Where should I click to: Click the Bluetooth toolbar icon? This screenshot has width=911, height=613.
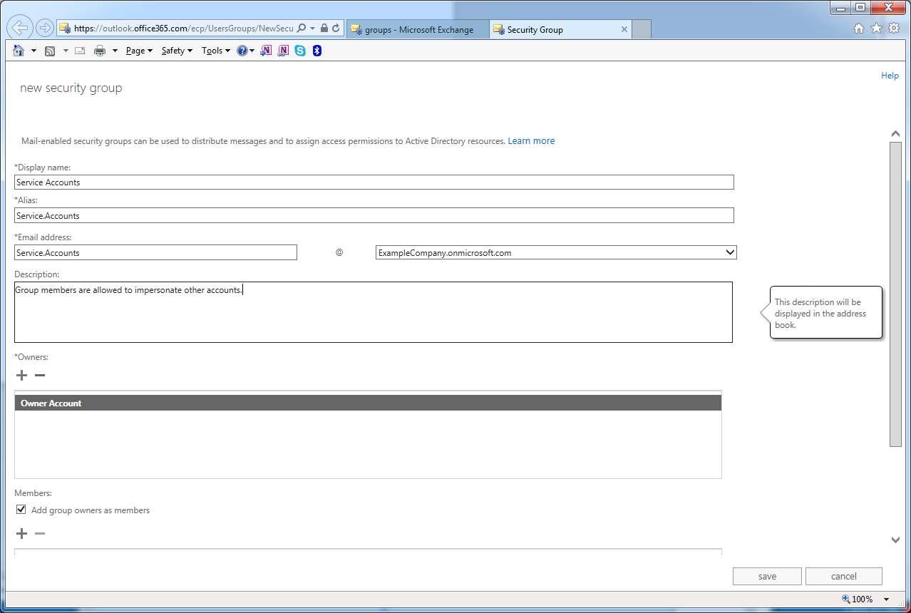[317, 51]
